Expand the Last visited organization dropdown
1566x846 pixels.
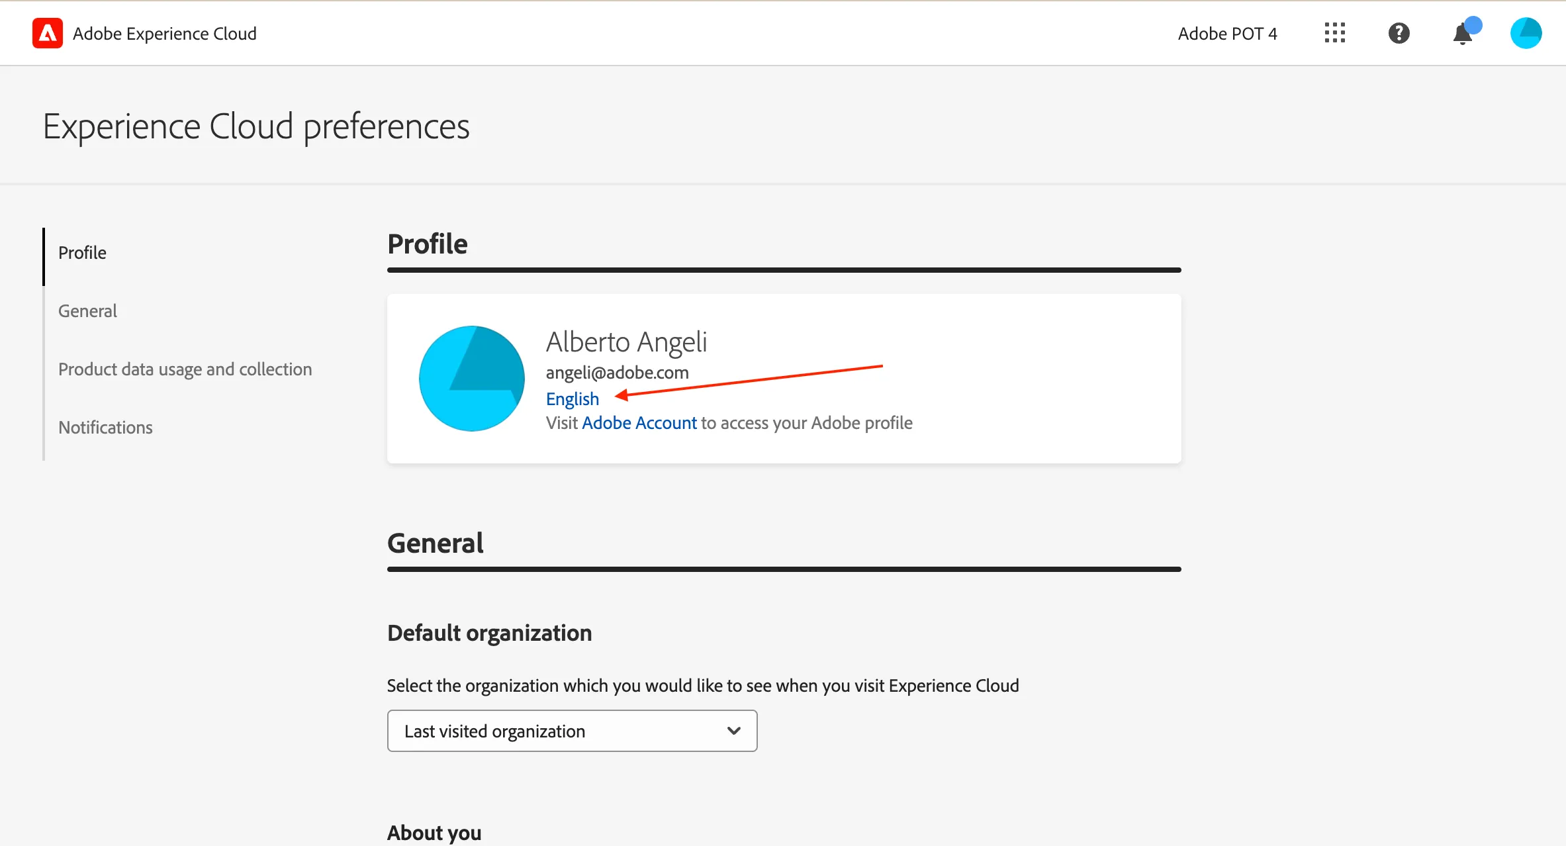(x=573, y=731)
